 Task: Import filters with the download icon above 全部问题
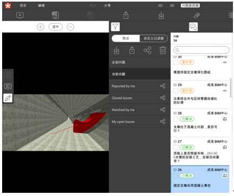[116, 51]
